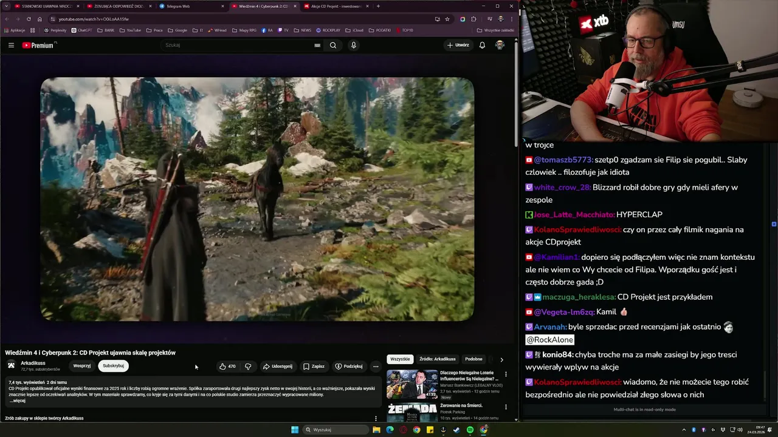Viewport: 778px width, 437px height.
Task: Select the Wszystkie filter chip
Action: 400,359
